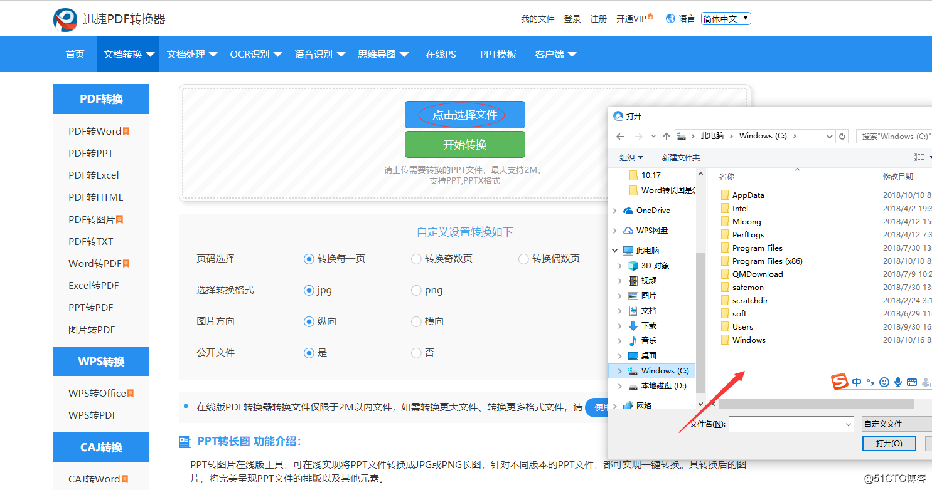Image resolution: width=932 pixels, height=490 pixels.
Task: Select 转换每一页 radio option
Action: pos(308,259)
